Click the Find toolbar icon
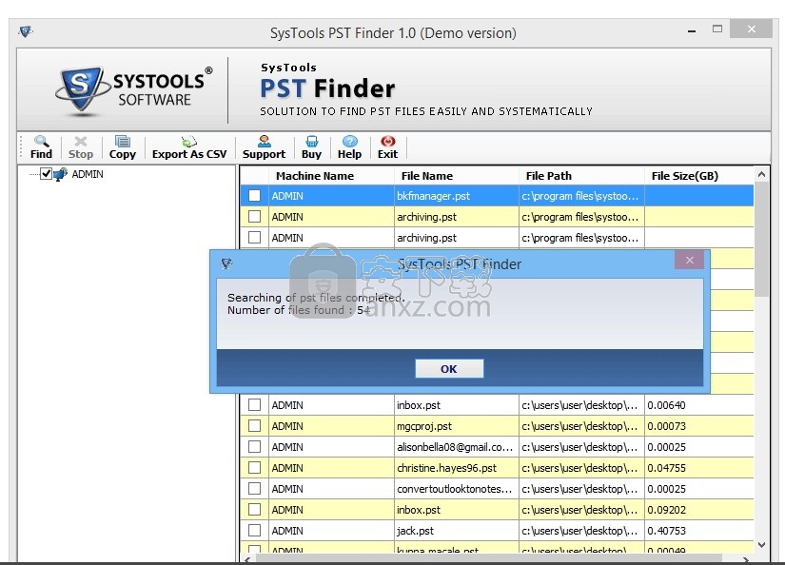The height and width of the screenshot is (565, 785). coord(41,147)
